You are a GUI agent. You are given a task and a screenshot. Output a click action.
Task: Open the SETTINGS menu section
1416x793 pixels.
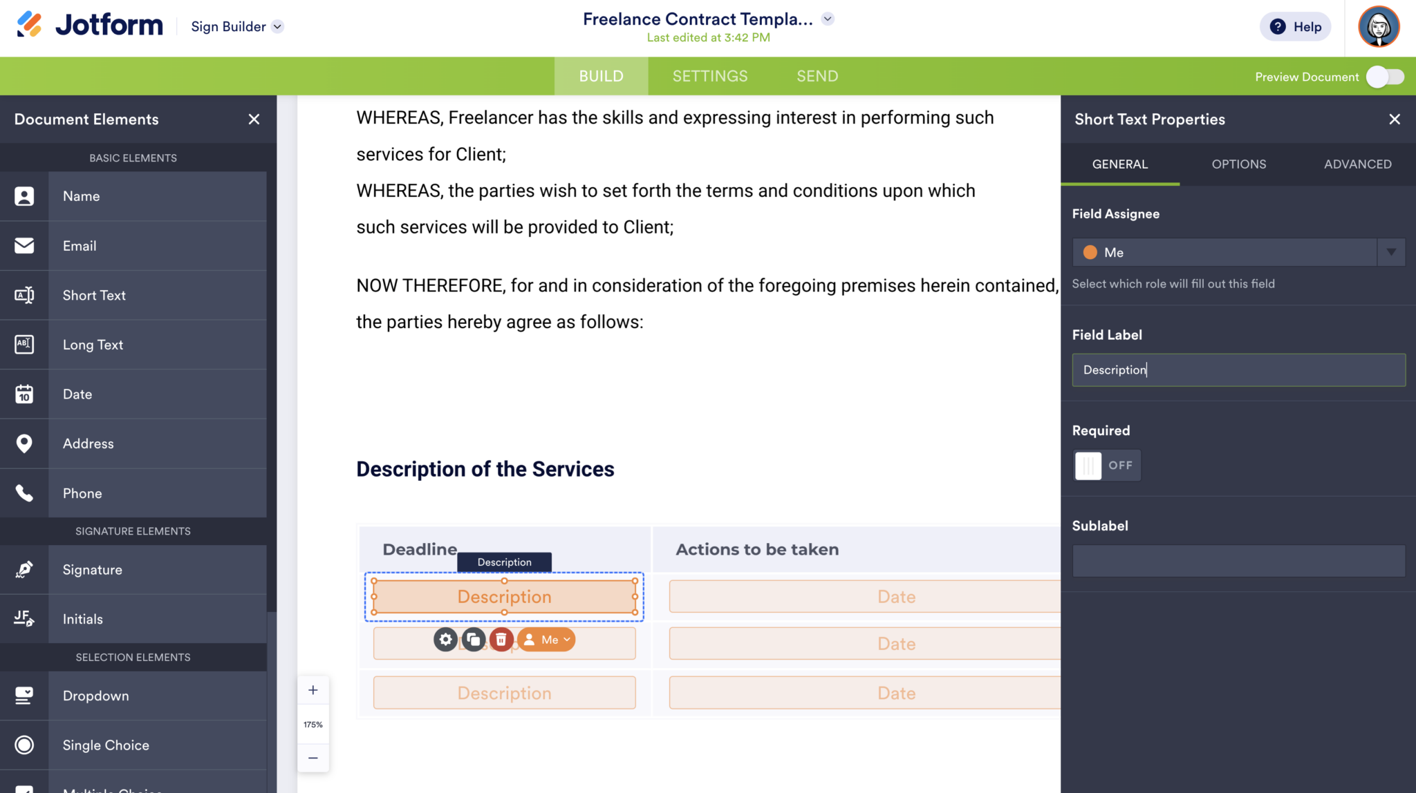pos(709,76)
